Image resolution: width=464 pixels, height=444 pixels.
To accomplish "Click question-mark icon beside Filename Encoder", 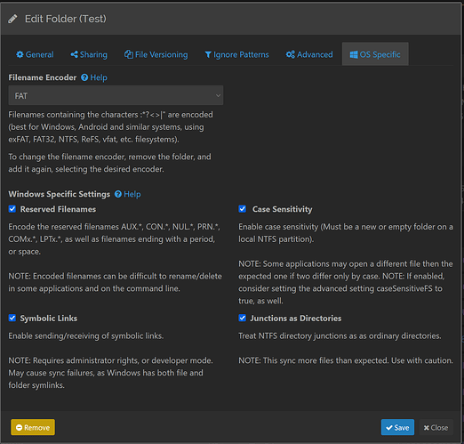I will tap(84, 77).
